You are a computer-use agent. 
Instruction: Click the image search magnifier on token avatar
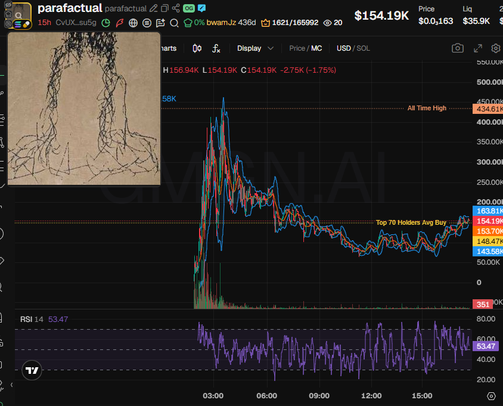click(x=18, y=16)
